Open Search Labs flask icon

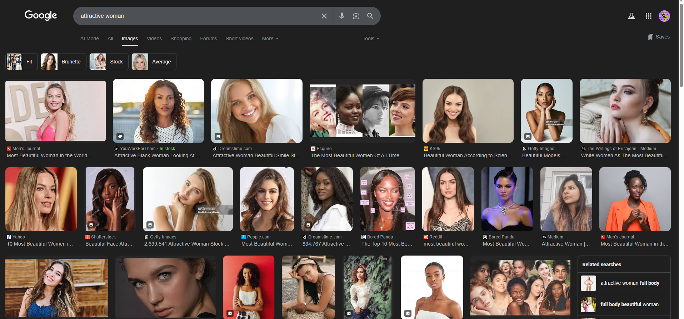click(x=631, y=16)
